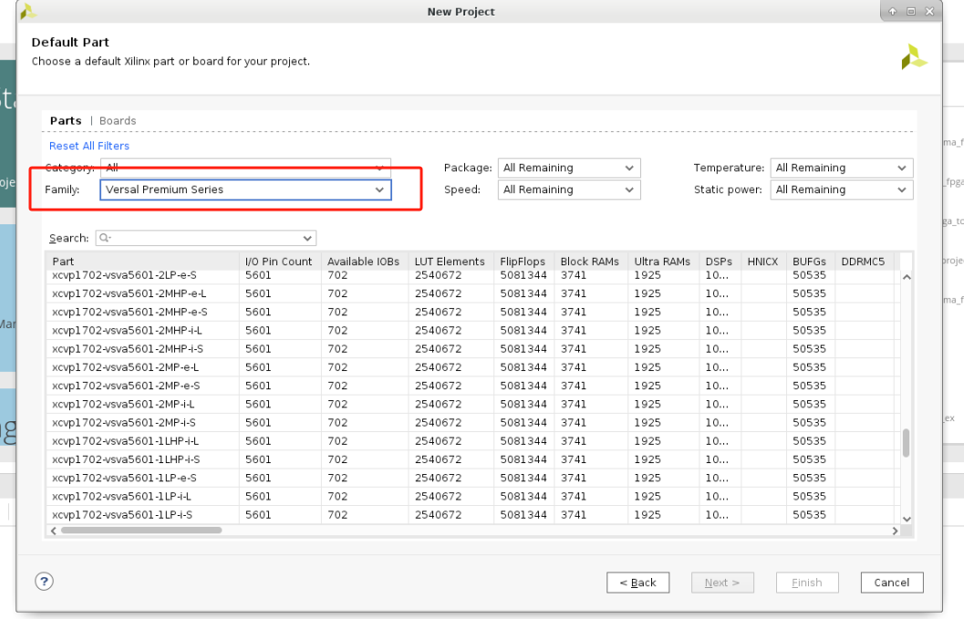This screenshot has width=964, height=619.
Task: Click the Reset All Filters link
Action: [89, 146]
